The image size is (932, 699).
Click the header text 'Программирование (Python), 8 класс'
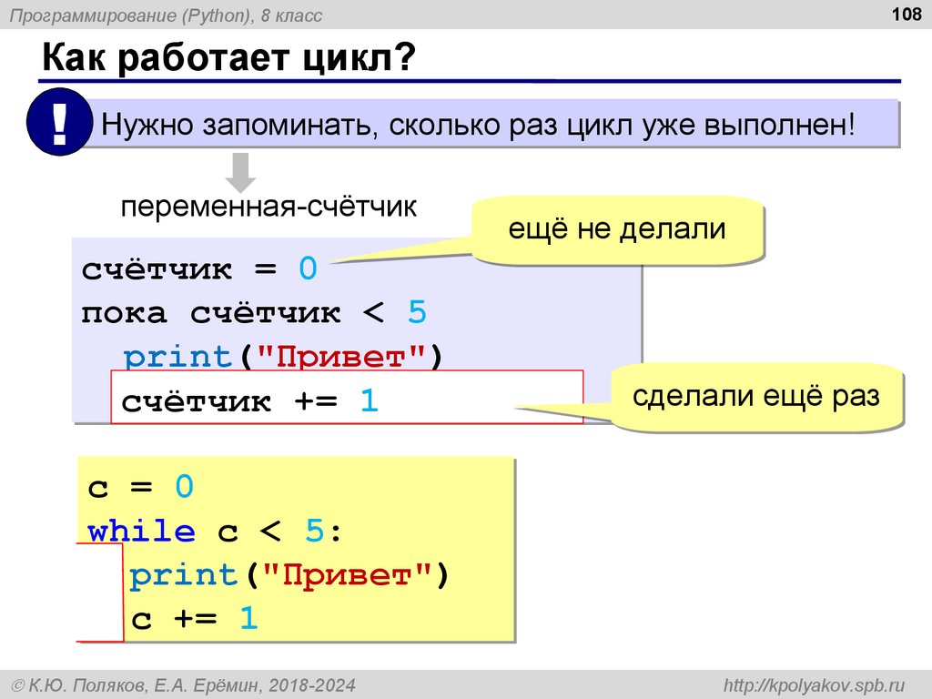(166, 15)
